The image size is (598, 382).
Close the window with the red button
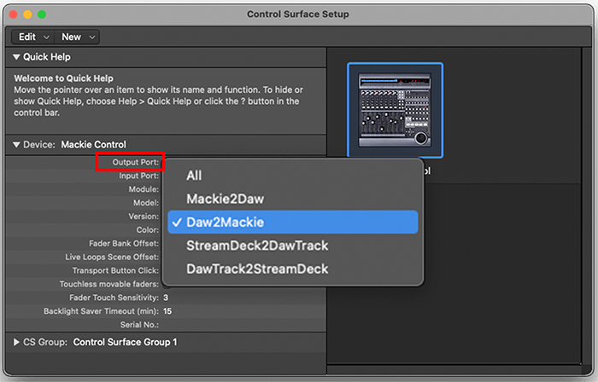(14, 14)
